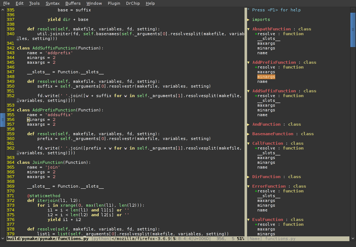This screenshot has width=356, height=247.
Task: Expand the DirFunction class arrow
Action: (x=249, y=177)
